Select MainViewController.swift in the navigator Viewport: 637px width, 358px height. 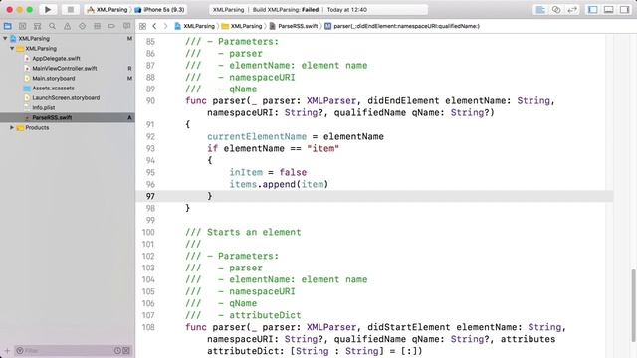coord(64,69)
